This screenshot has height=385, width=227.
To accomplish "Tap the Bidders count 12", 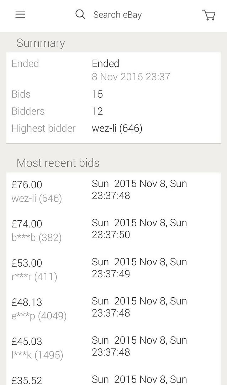I will [97, 111].
